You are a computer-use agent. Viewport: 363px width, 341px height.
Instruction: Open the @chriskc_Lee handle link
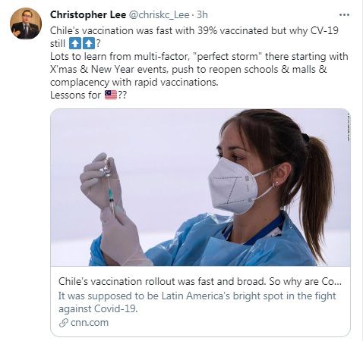[159, 15]
